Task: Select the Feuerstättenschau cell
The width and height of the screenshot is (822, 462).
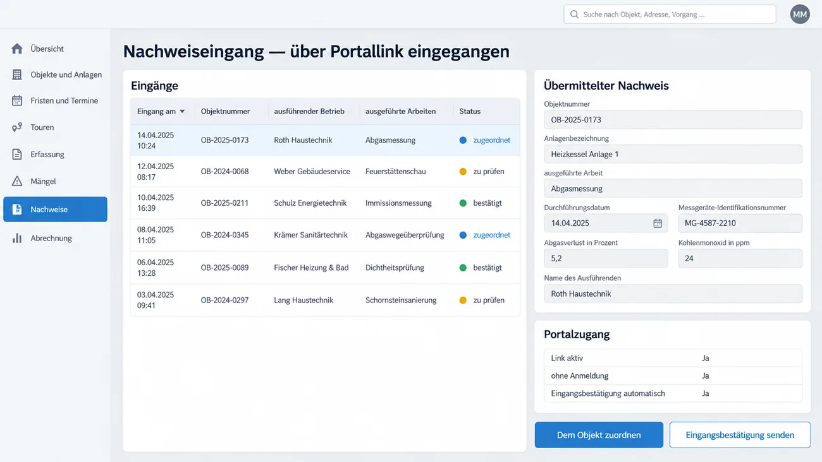Action: click(x=396, y=172)
